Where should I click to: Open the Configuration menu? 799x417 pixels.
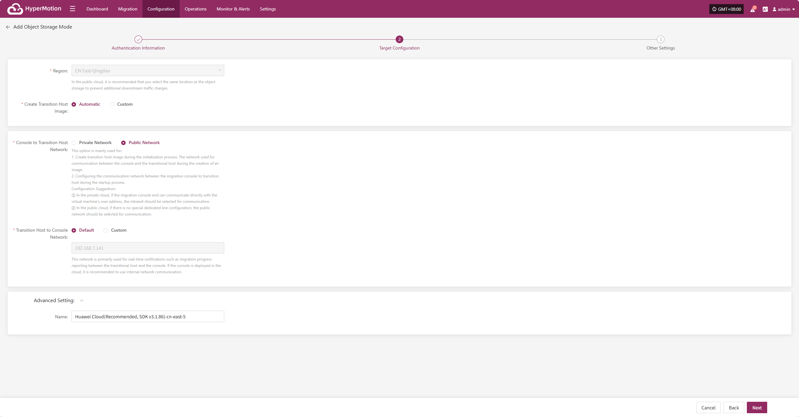click(161, 9)
